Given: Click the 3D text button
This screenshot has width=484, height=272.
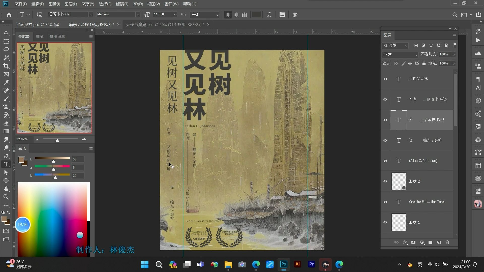Looking at the screenshot, I should [295, 15].
